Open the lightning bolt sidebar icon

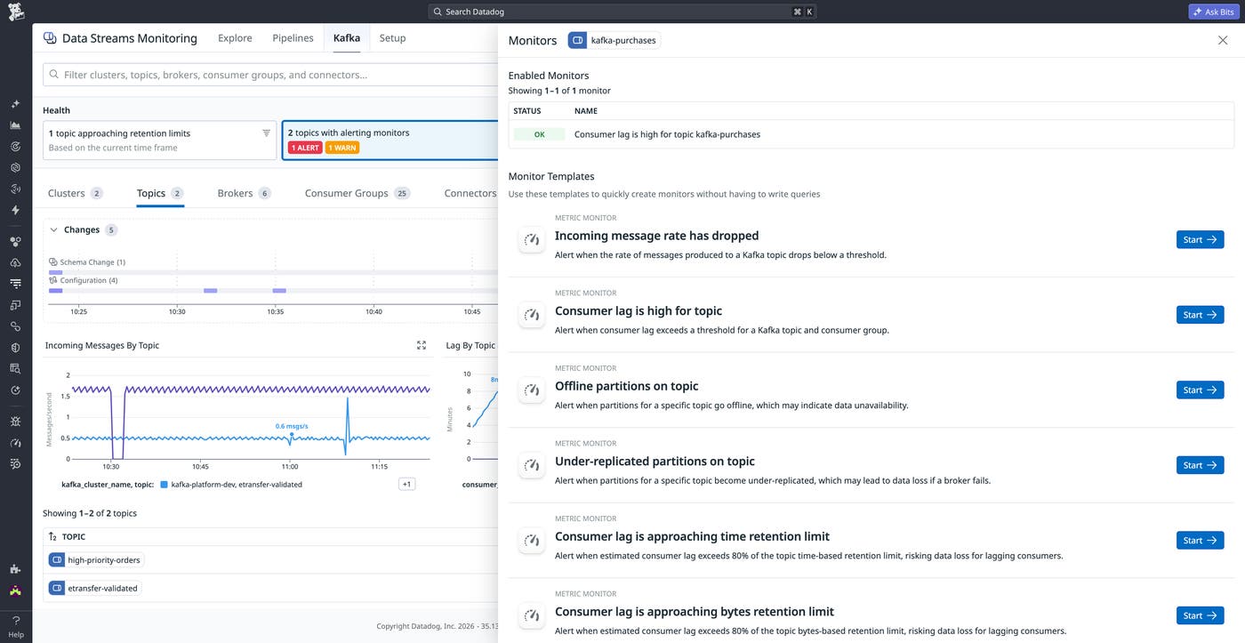click(15, 210)
